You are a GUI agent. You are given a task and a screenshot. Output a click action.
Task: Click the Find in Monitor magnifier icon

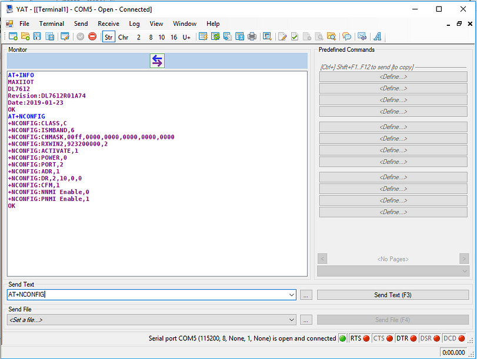tap(267, 37)
